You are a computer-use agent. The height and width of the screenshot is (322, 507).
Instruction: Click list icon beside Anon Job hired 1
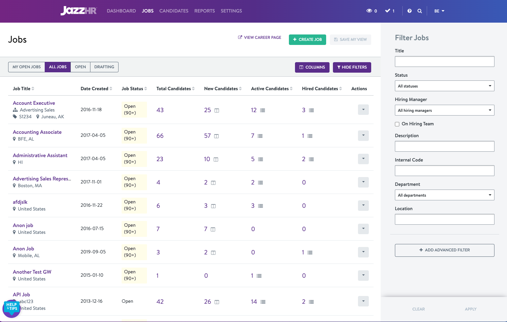(x=310, y=253)
